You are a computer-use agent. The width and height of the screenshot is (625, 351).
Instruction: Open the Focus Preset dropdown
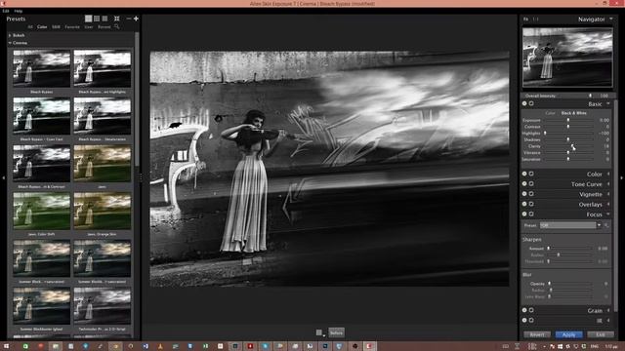click(x=570, y=225)
